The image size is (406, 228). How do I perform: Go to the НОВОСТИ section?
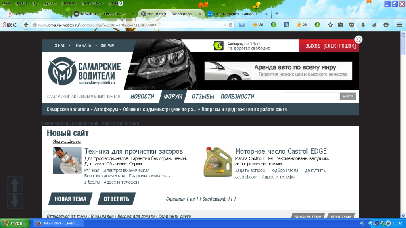(x=142, y=97)
